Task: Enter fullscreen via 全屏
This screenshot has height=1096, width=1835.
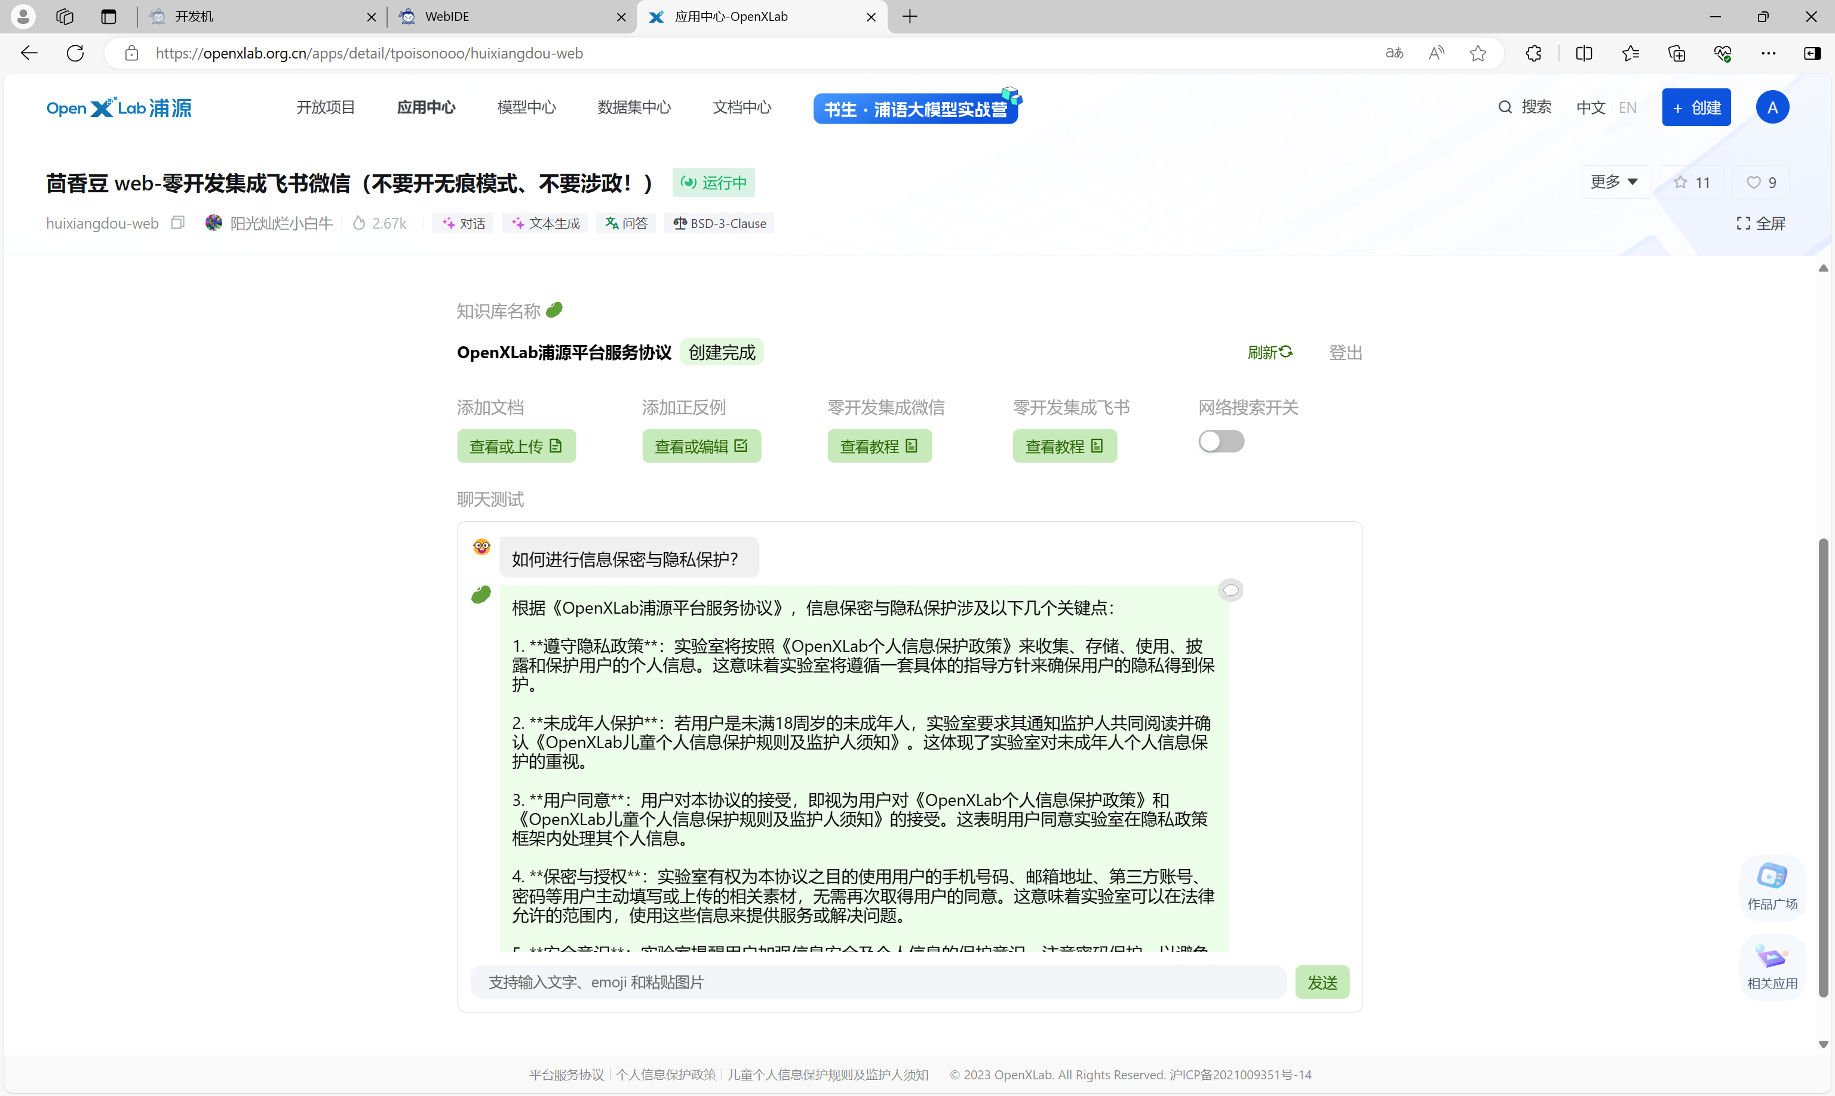Action: (1760, 223)
